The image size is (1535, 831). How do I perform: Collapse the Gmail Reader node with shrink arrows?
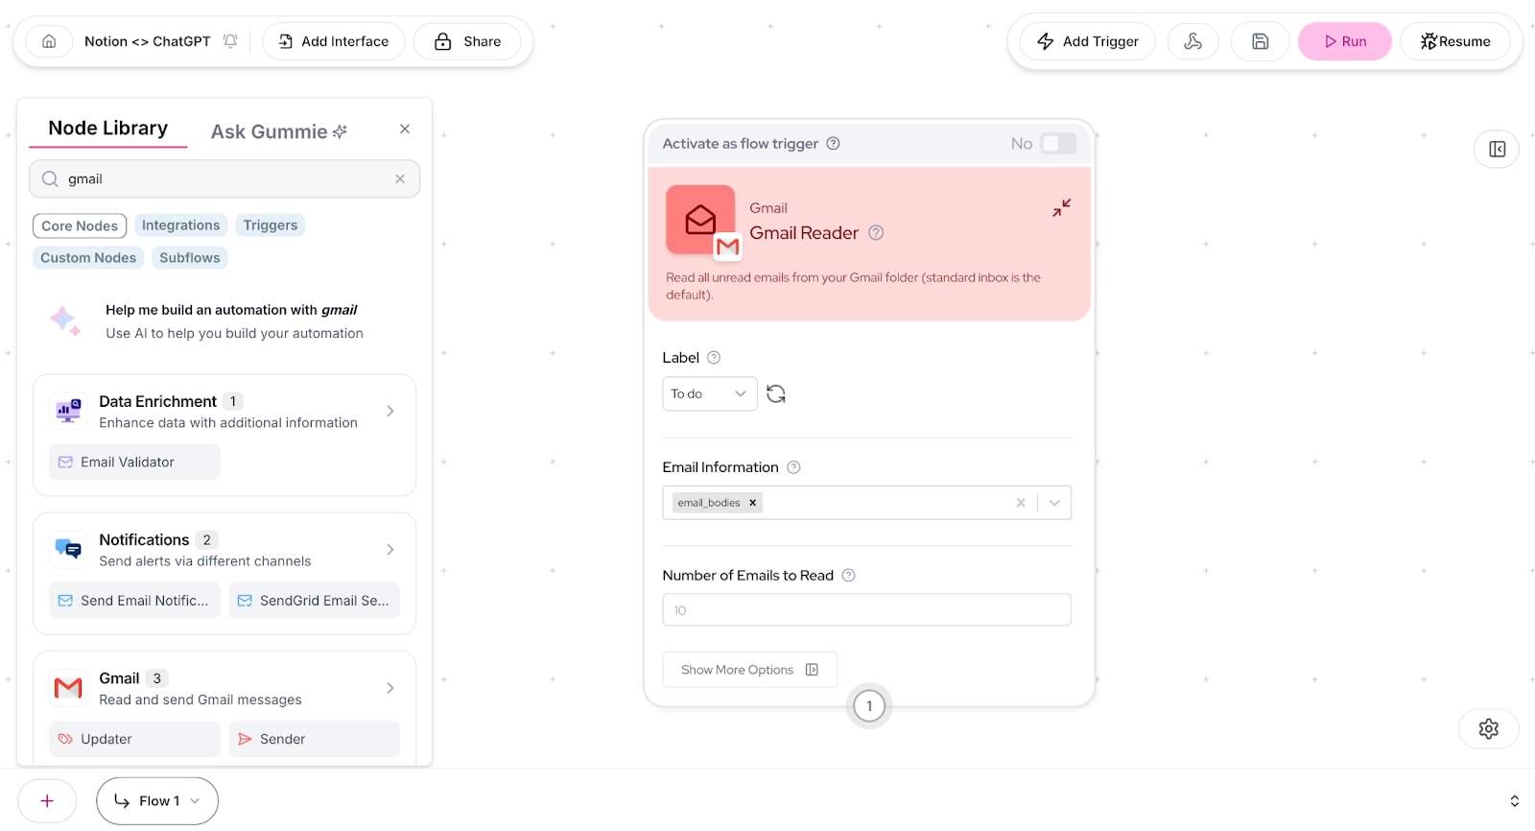coord(1061,207)
